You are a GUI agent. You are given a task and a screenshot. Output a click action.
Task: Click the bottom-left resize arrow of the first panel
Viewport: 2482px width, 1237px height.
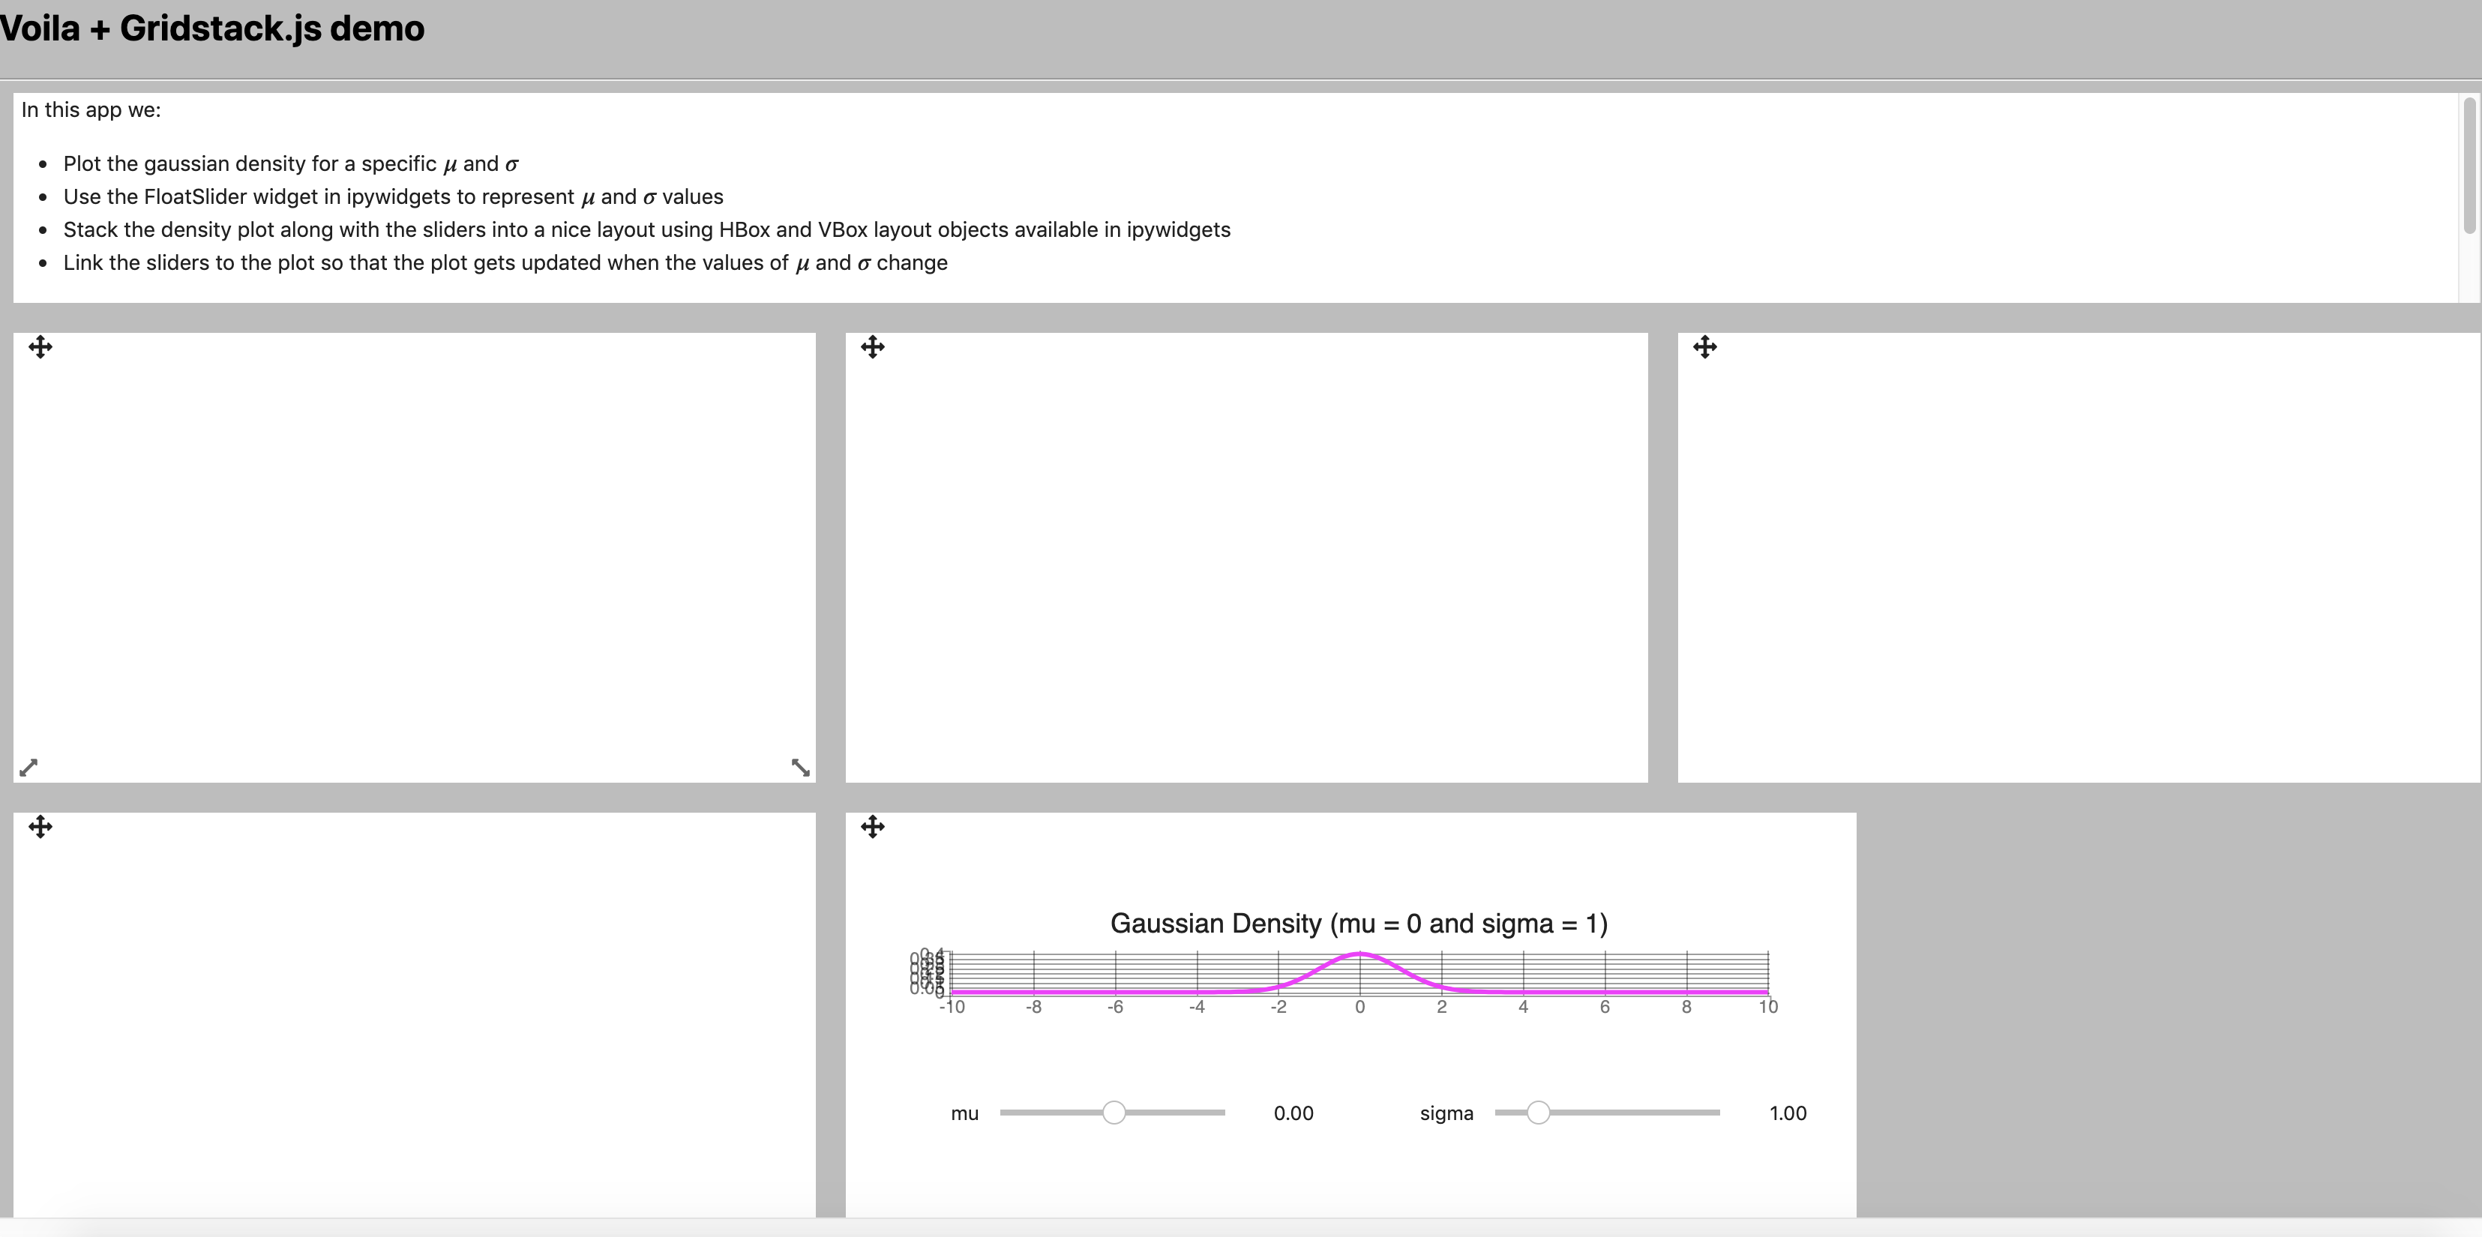pyautogui.click(x=28, y=767)
